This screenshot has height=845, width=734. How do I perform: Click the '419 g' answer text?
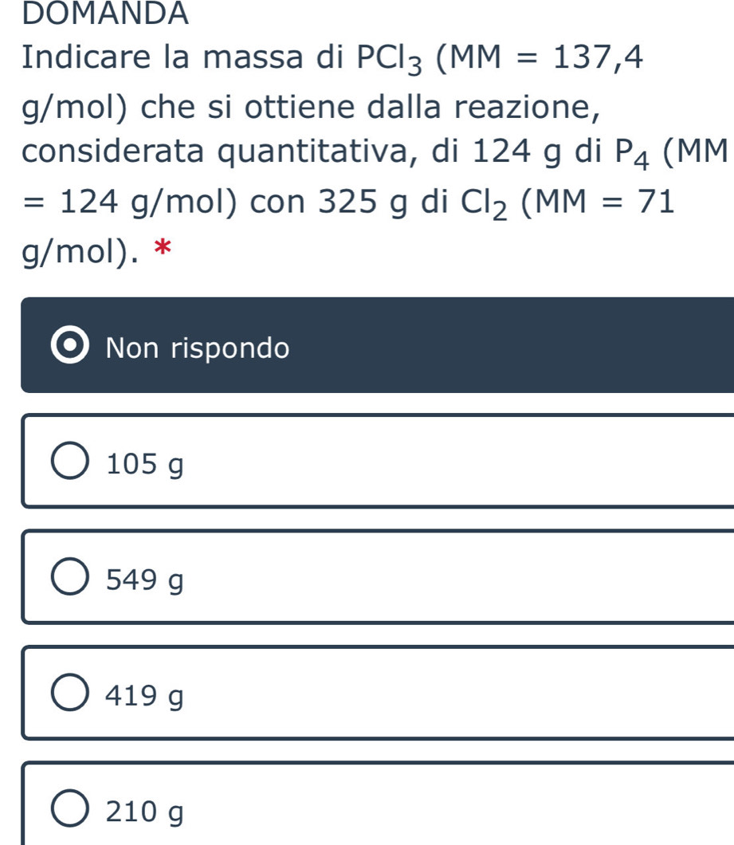click(144, 696)
